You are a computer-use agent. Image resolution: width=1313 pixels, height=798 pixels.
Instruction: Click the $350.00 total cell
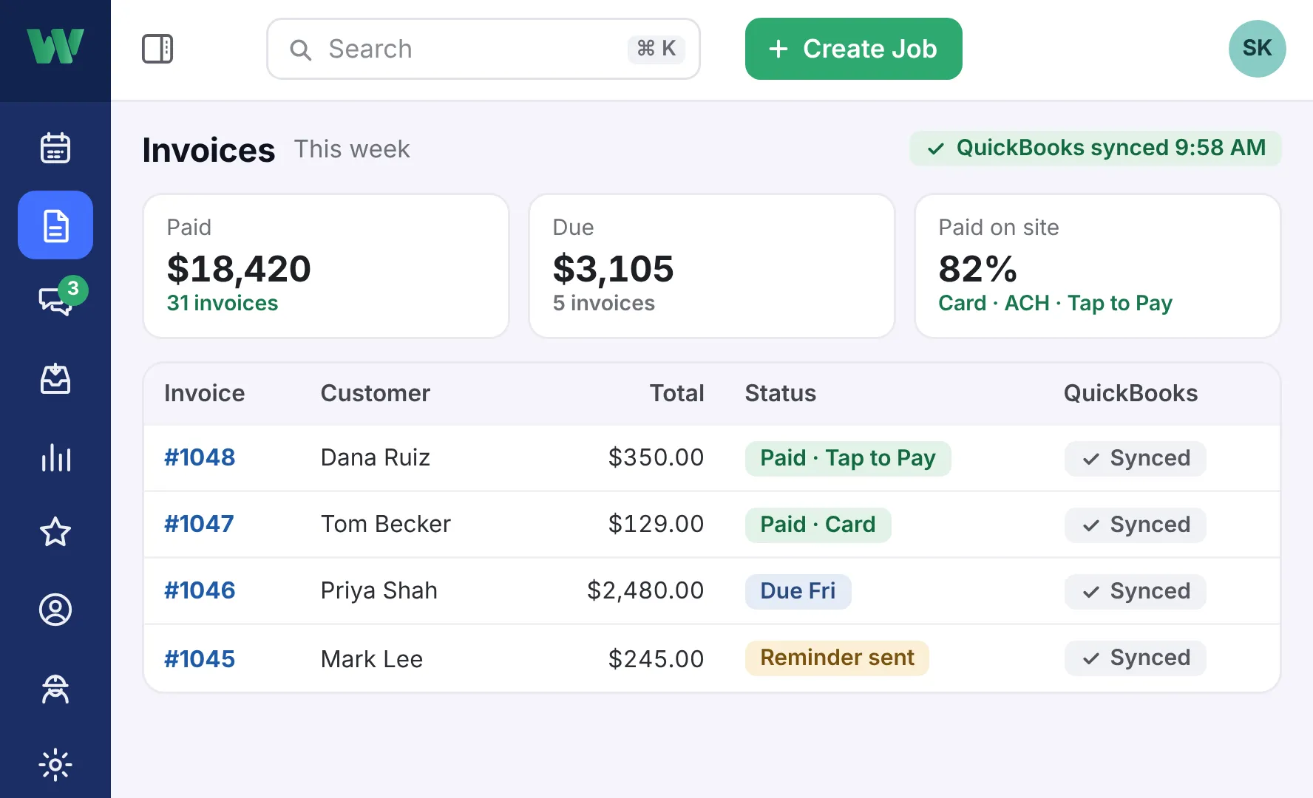656,457
